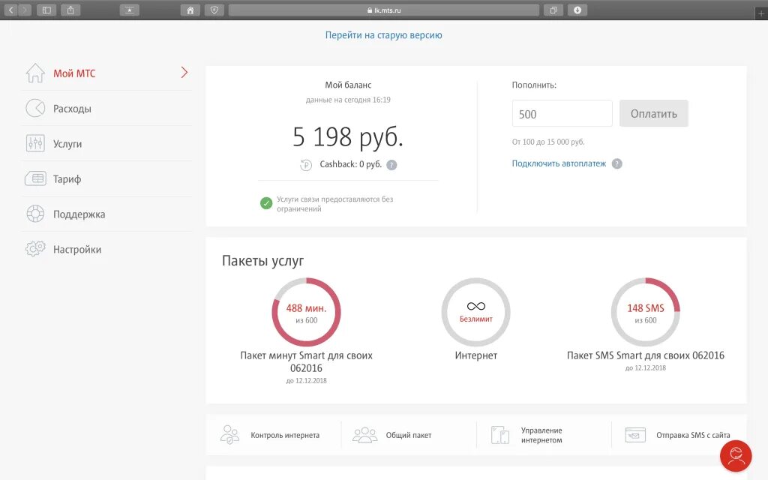Go back with Safari's back arrow
The height and width of the screenshot is (480, 768).
[x=10, y=10]
